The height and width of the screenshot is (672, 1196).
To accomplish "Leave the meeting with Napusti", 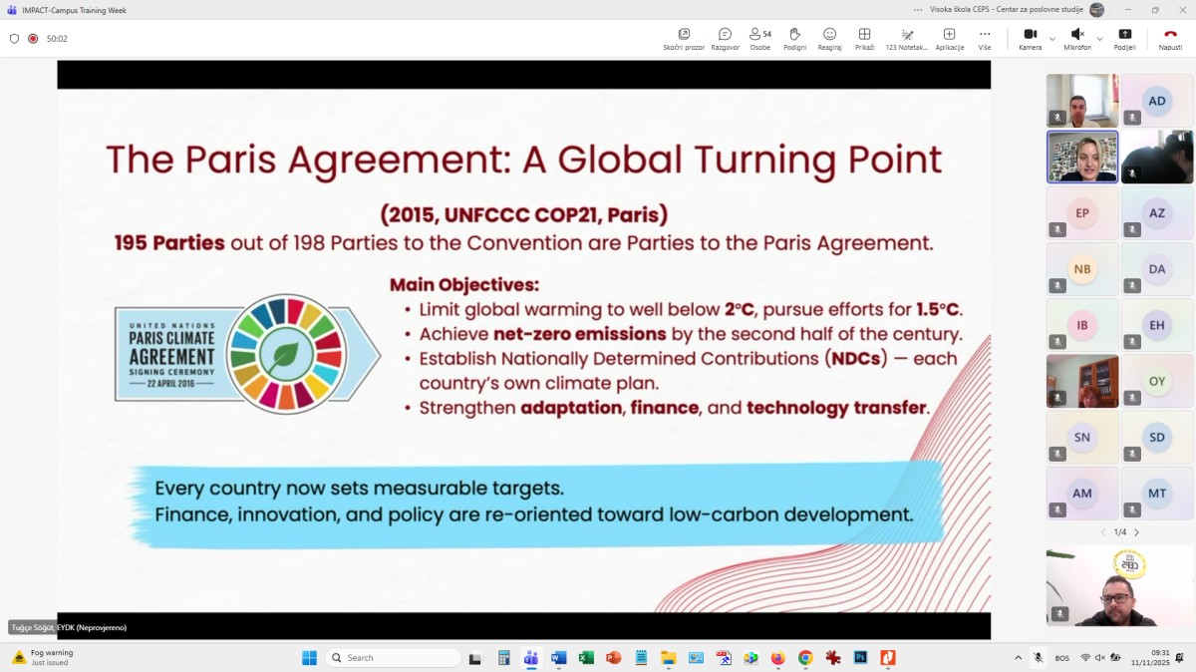I will click(1170, 38).
